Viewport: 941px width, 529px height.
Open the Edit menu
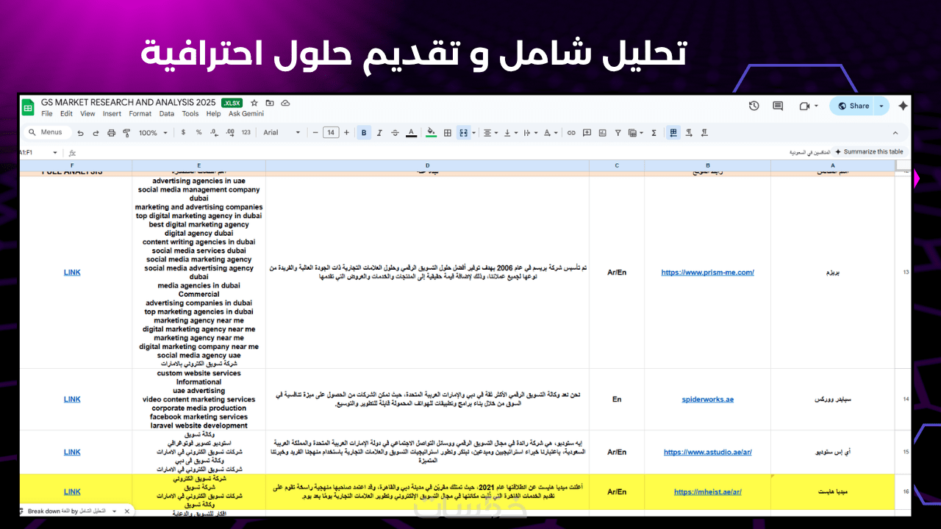tap(66, 114)
